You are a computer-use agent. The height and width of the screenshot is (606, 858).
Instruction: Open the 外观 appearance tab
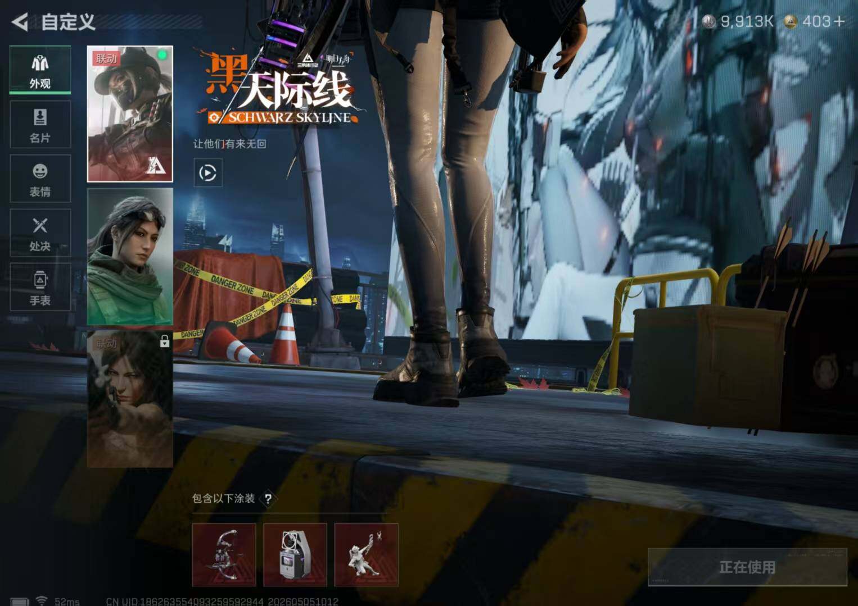pyautogui.click(x=40, y=70)
